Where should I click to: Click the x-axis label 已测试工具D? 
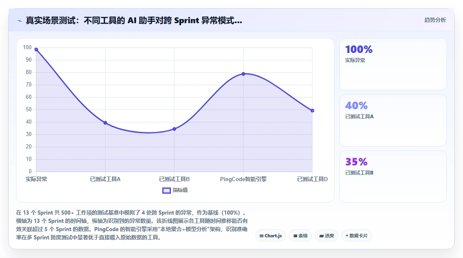[313, 179]
